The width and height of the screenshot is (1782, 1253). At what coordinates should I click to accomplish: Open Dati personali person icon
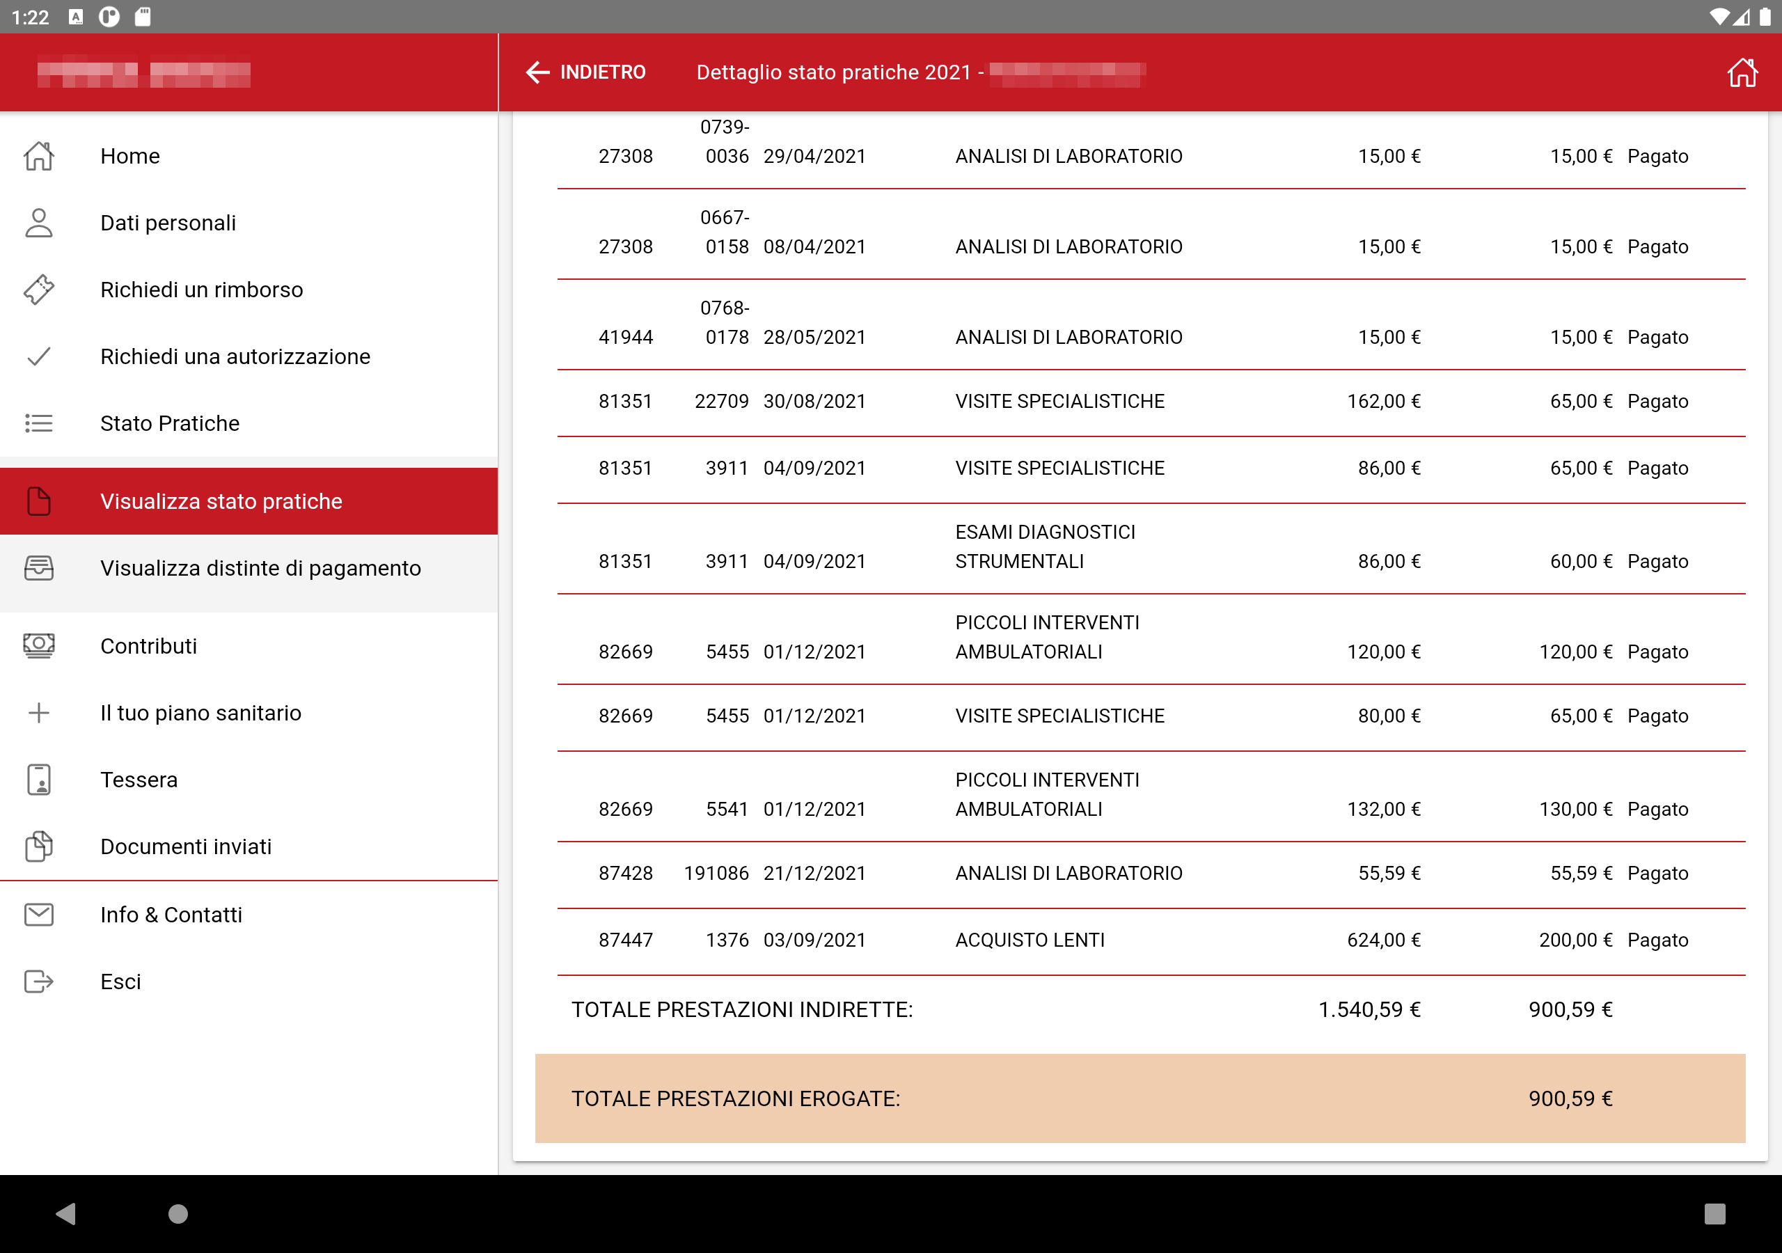39,223
